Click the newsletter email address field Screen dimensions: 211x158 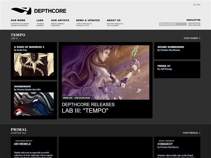173,24
